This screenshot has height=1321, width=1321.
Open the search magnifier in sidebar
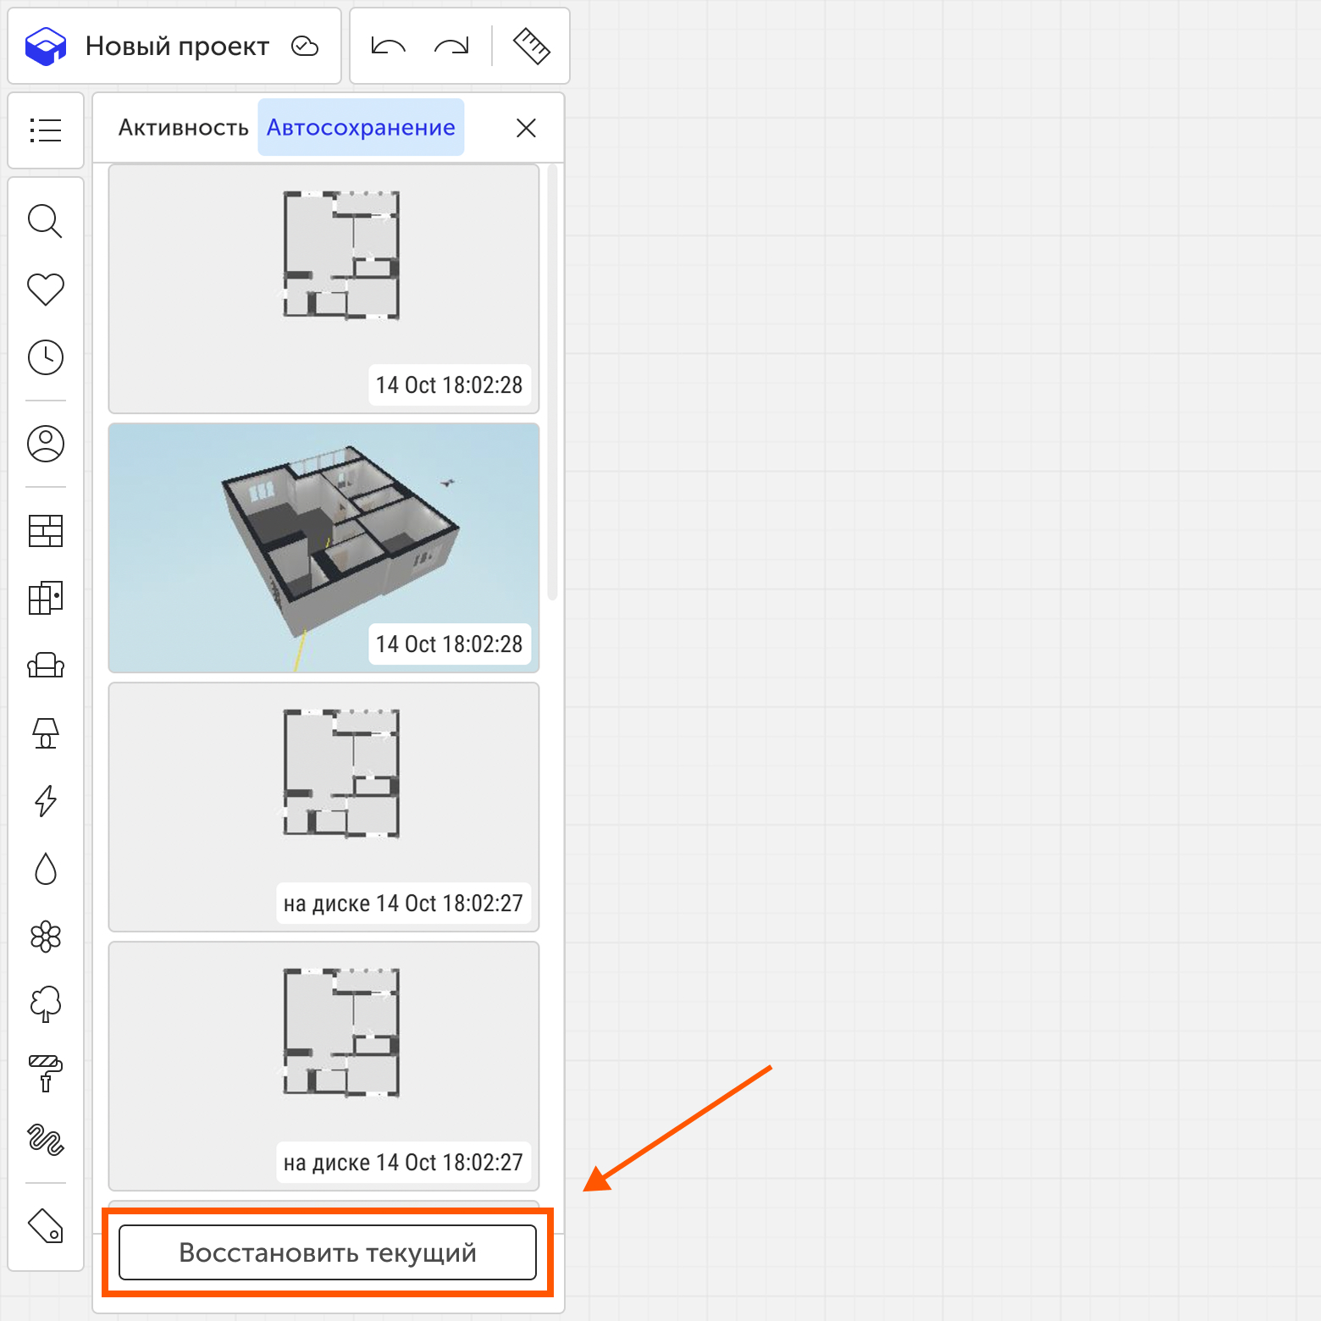46,222
